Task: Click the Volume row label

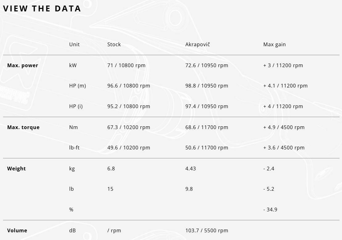Action: pos(17,230)
